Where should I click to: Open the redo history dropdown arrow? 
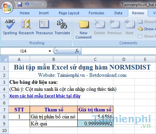coord(42,4)
